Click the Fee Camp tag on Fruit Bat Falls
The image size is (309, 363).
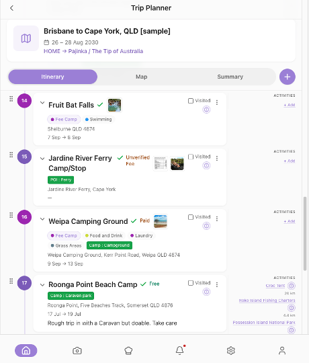[x=64, y=120]
